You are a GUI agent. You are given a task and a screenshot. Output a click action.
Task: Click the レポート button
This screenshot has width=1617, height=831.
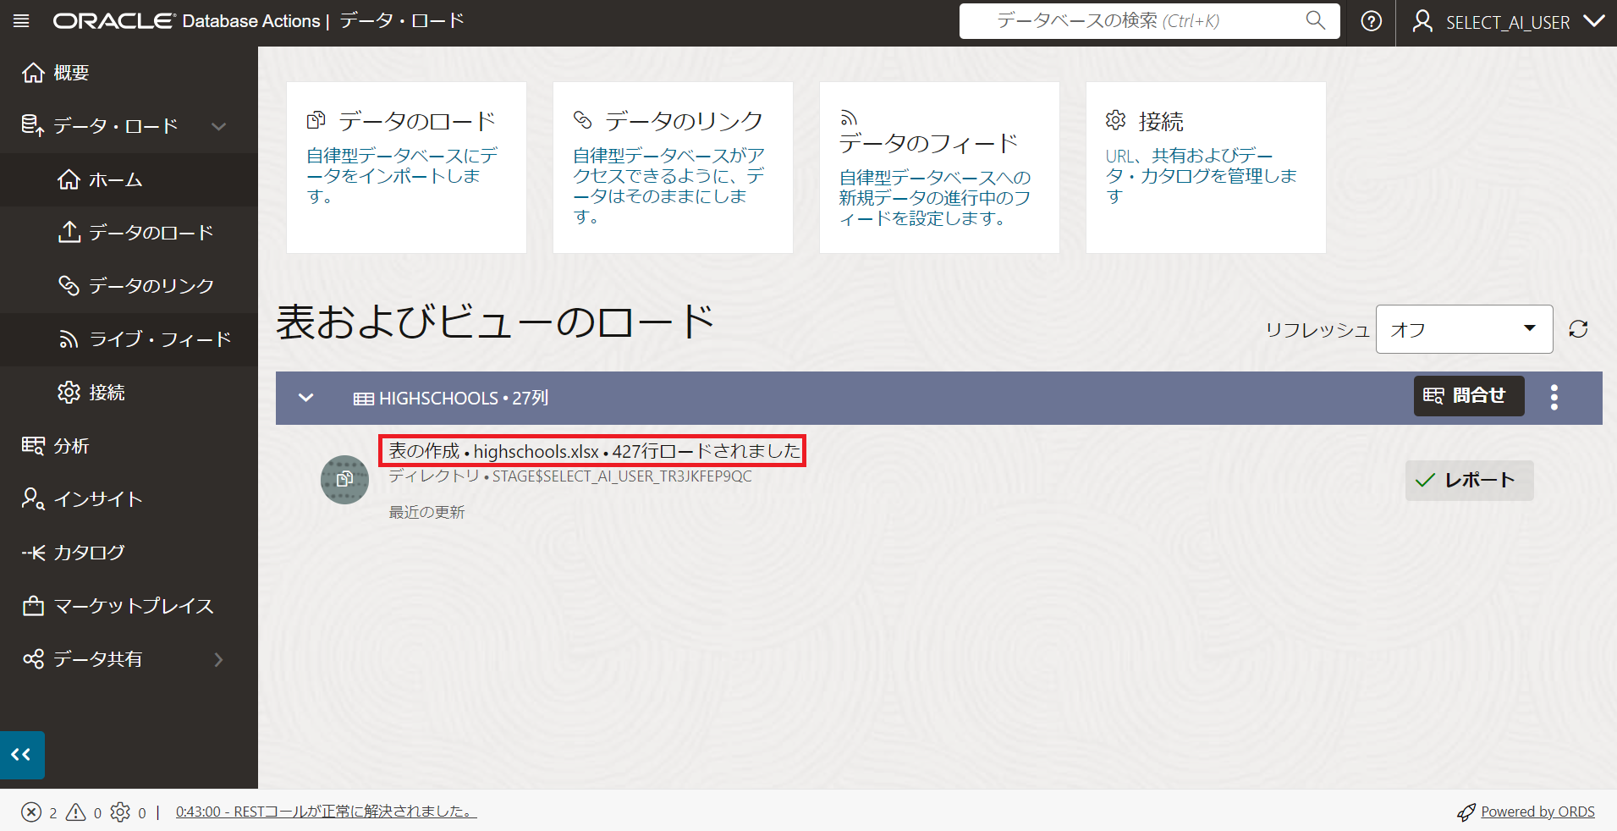point(1469,481)
